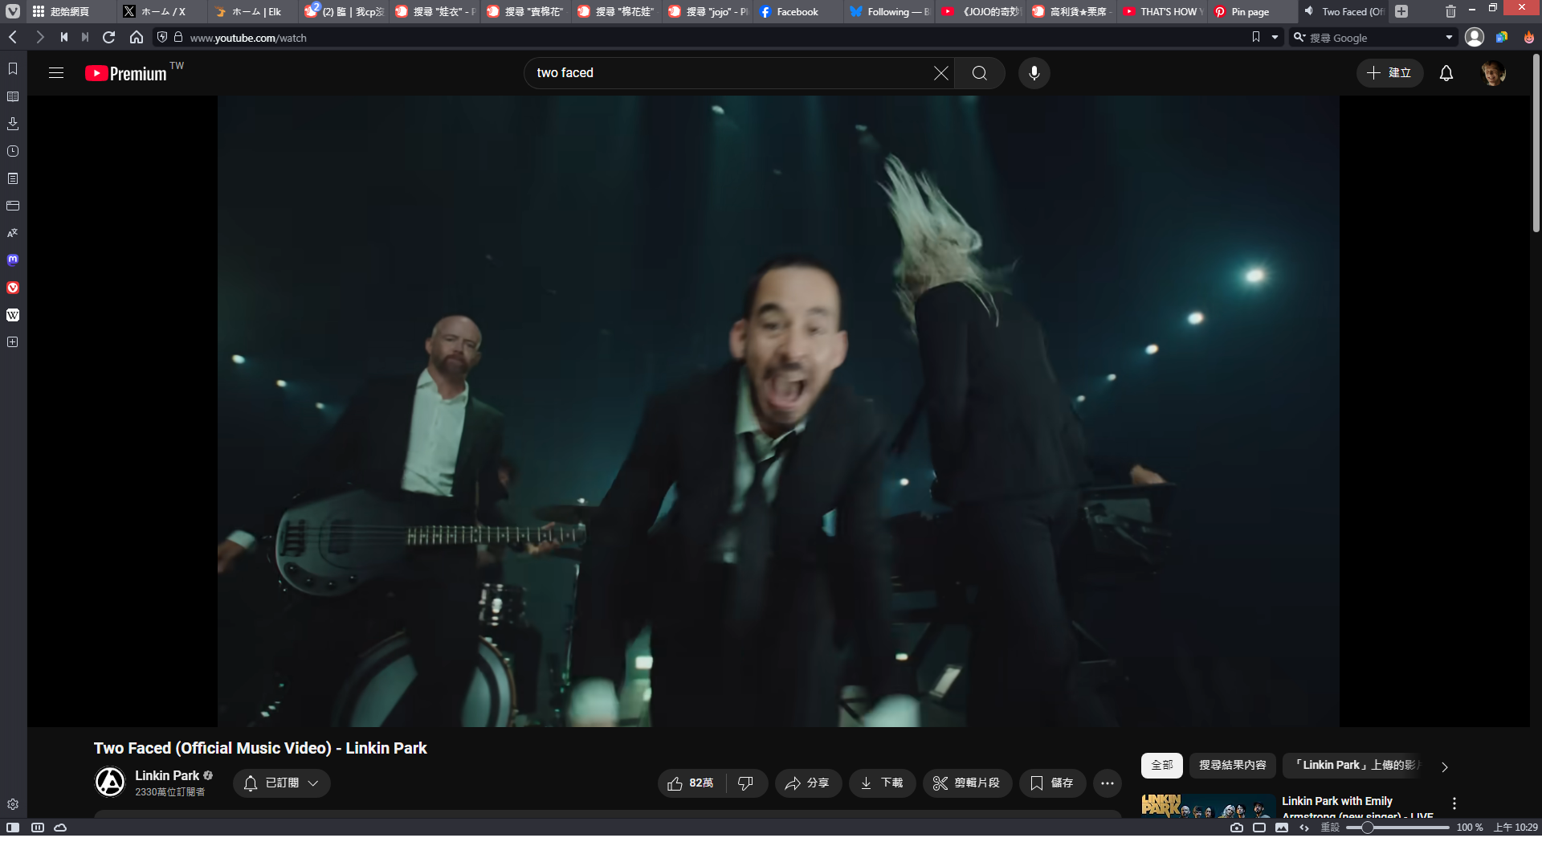
Task: Open the browser profile avatar menu
Action: [1475, 37]
